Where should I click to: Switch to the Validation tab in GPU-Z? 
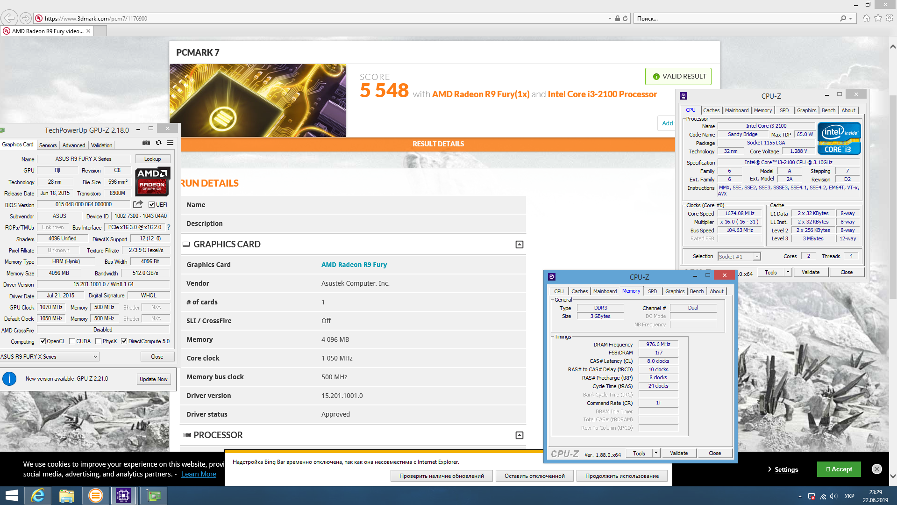coord(101,145)
